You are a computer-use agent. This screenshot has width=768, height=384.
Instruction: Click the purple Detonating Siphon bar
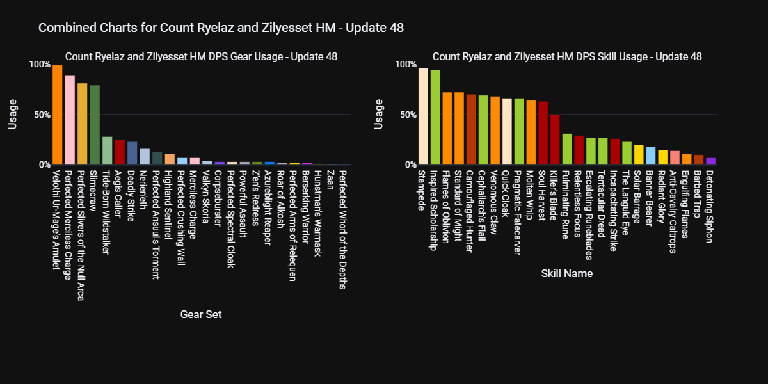pyautogui.click(x=711, y=161)
